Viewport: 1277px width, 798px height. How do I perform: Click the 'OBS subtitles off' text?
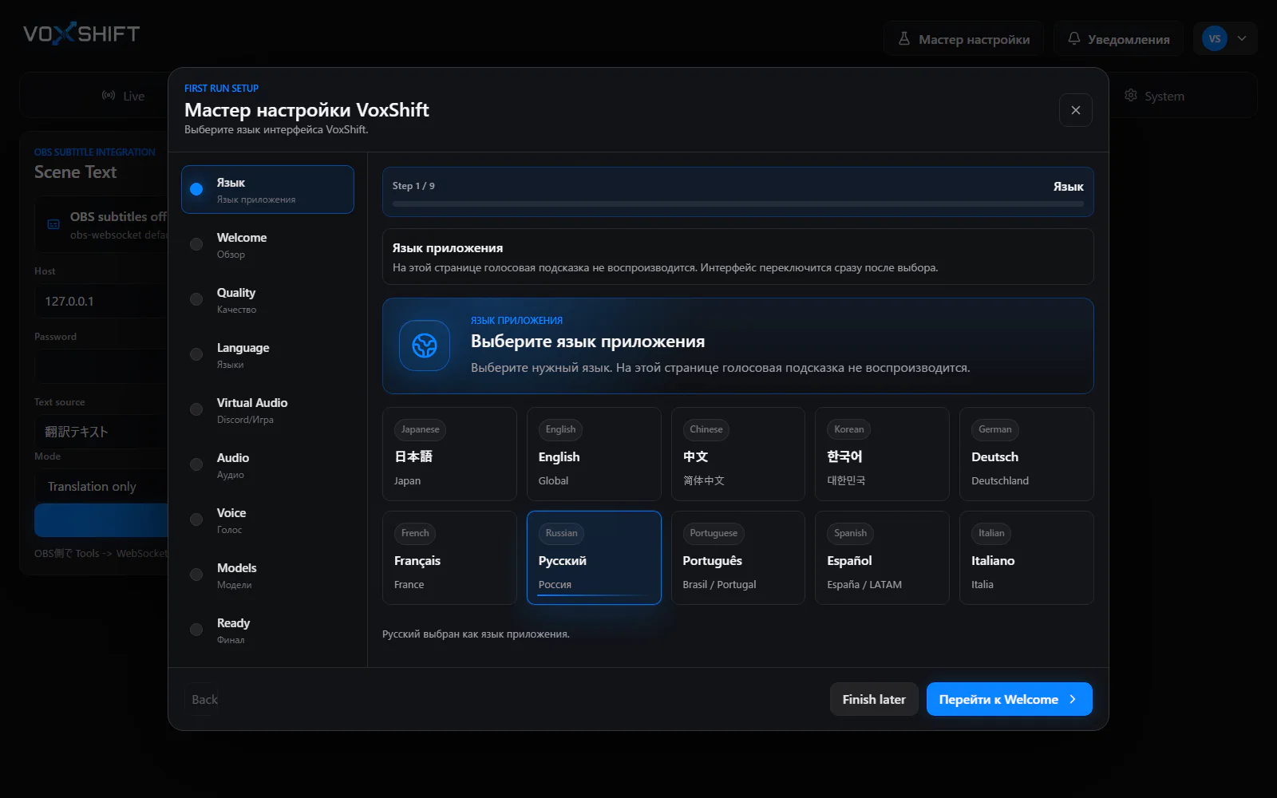(x=118, y=217)
